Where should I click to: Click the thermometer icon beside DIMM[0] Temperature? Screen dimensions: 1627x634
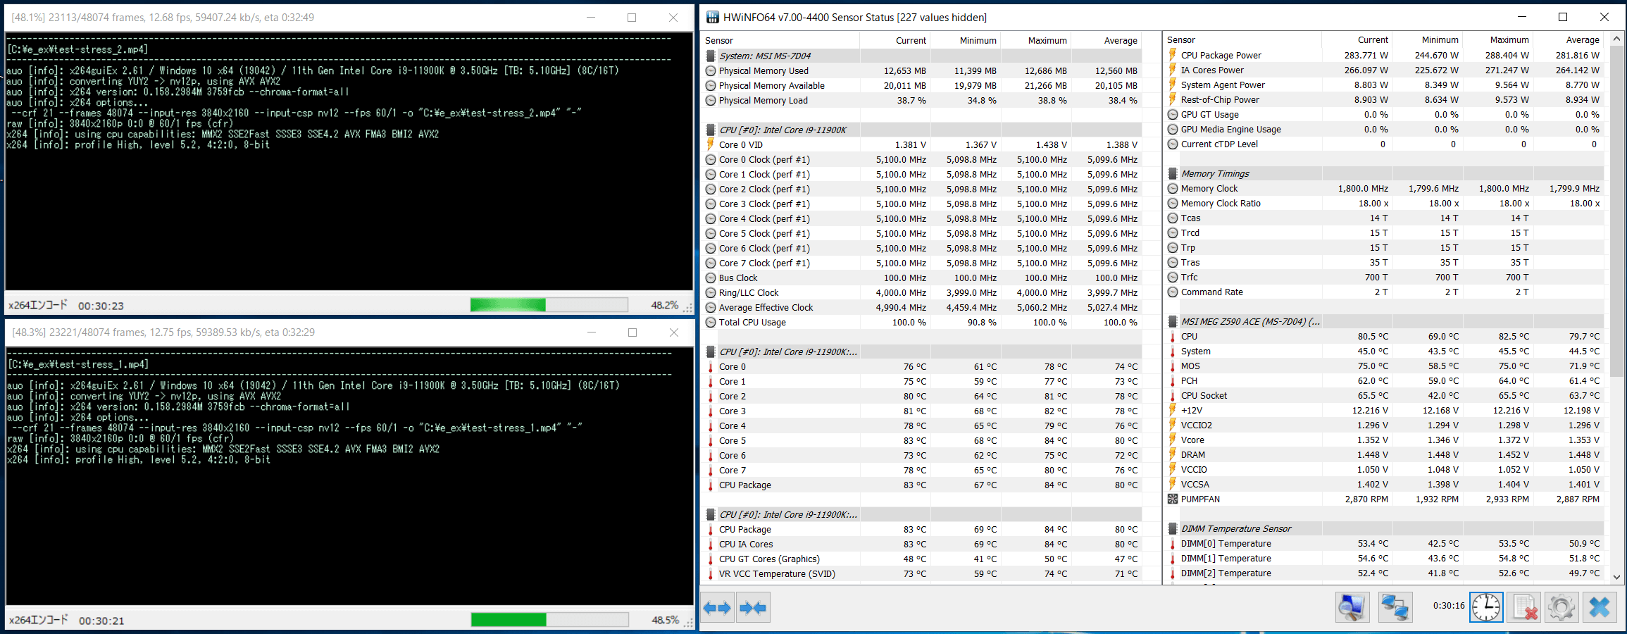[x=1173, y=543]
